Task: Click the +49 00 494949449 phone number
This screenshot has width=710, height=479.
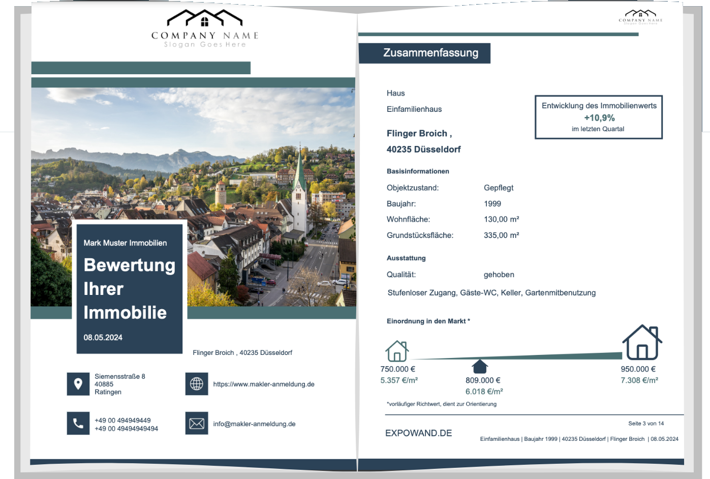Action: 122,421
